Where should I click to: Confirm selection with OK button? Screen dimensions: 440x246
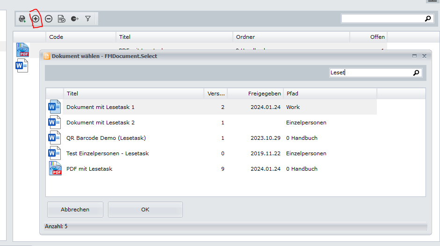tap(145, 210)
